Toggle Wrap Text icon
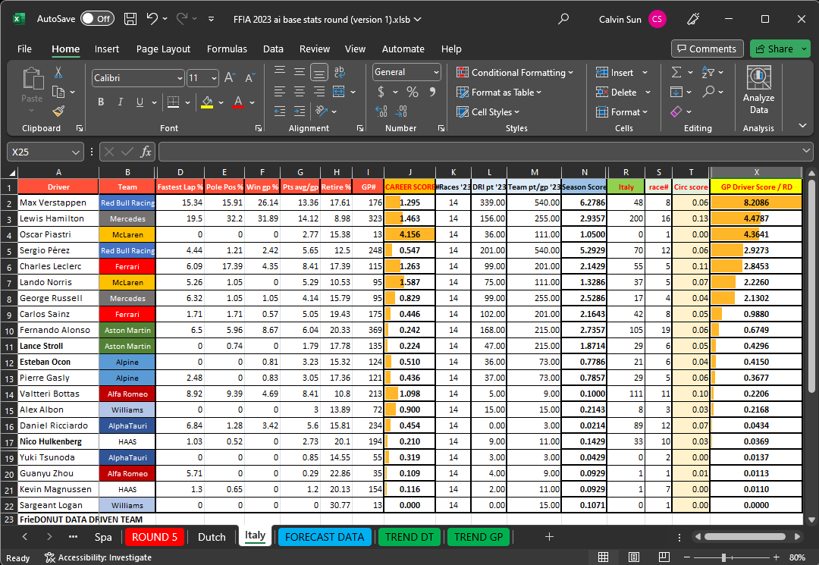The image size is (819, 565). pos(340,72)
